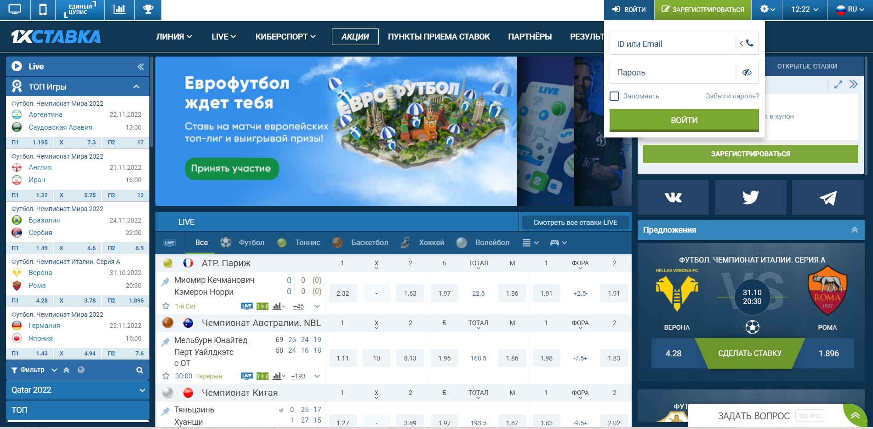Click LIVE stream badge for Мельбурн Юнайтед match
873x429 pixels.
[x=247, y=376]
